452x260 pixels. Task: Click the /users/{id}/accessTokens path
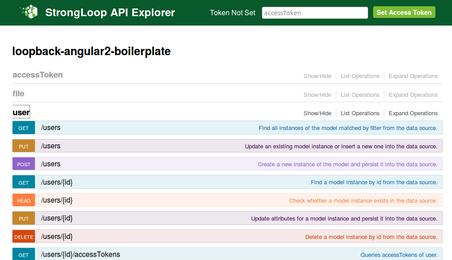[80, 254]
